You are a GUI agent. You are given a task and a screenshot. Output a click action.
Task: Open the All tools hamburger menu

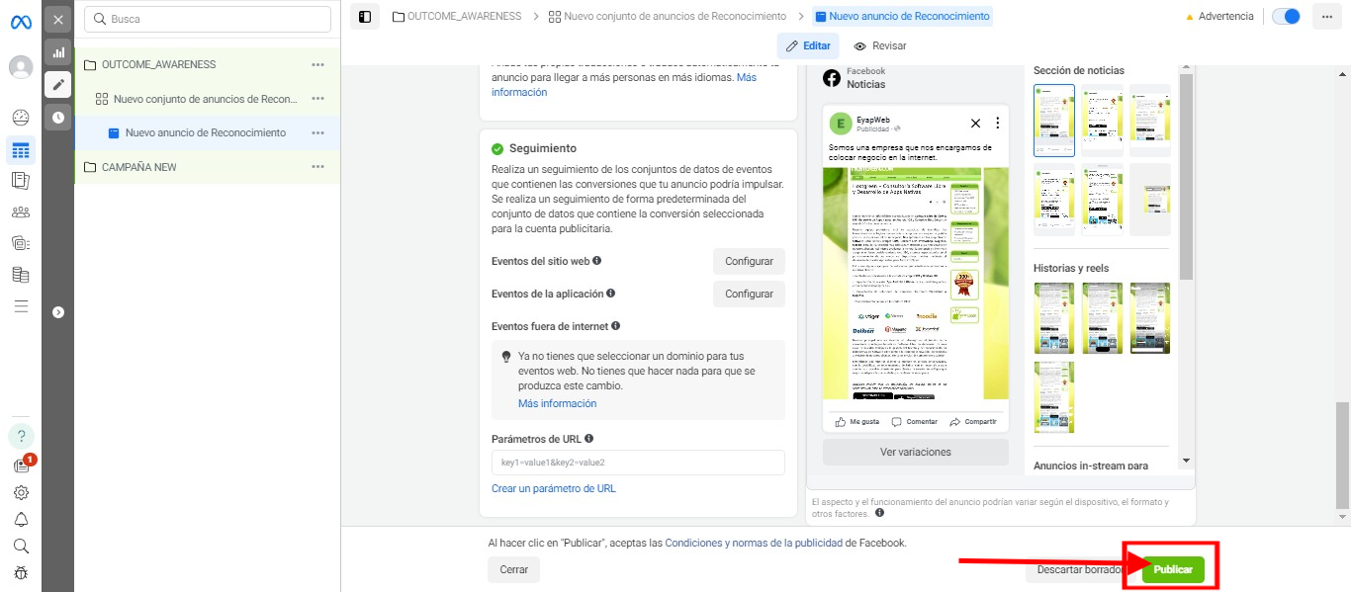click(20, 306)
